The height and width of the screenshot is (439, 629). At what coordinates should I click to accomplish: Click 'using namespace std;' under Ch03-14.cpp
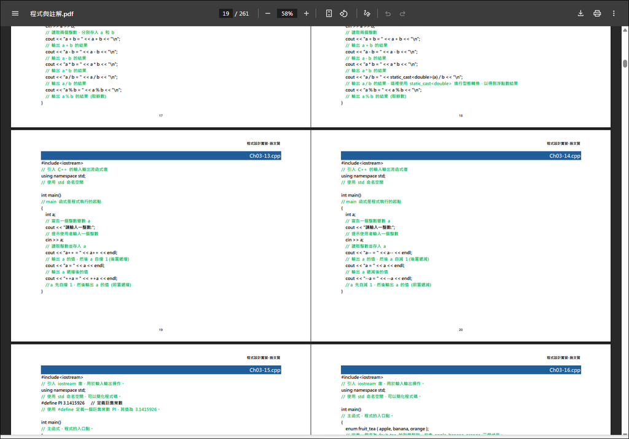(364, 176)
